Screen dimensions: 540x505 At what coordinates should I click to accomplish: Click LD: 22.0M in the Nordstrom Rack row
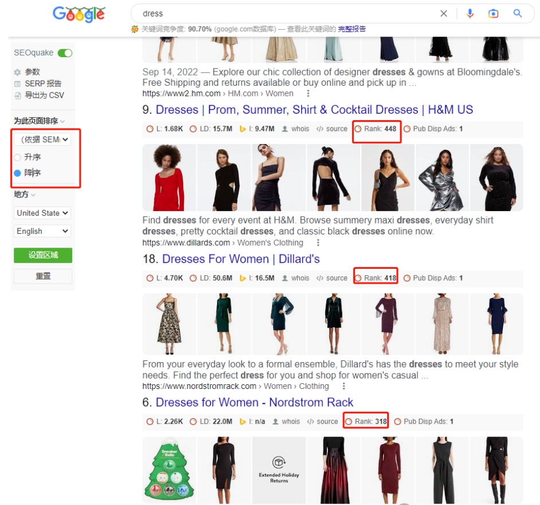[211, 422]
